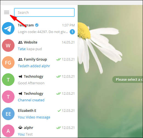The width and height of the screenshot is (143, 138).
Task: Open the alphr chat name
Action: point(29,128)
